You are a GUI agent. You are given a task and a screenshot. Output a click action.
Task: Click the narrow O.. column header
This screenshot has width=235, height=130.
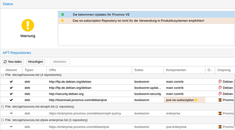click(210, 70)
